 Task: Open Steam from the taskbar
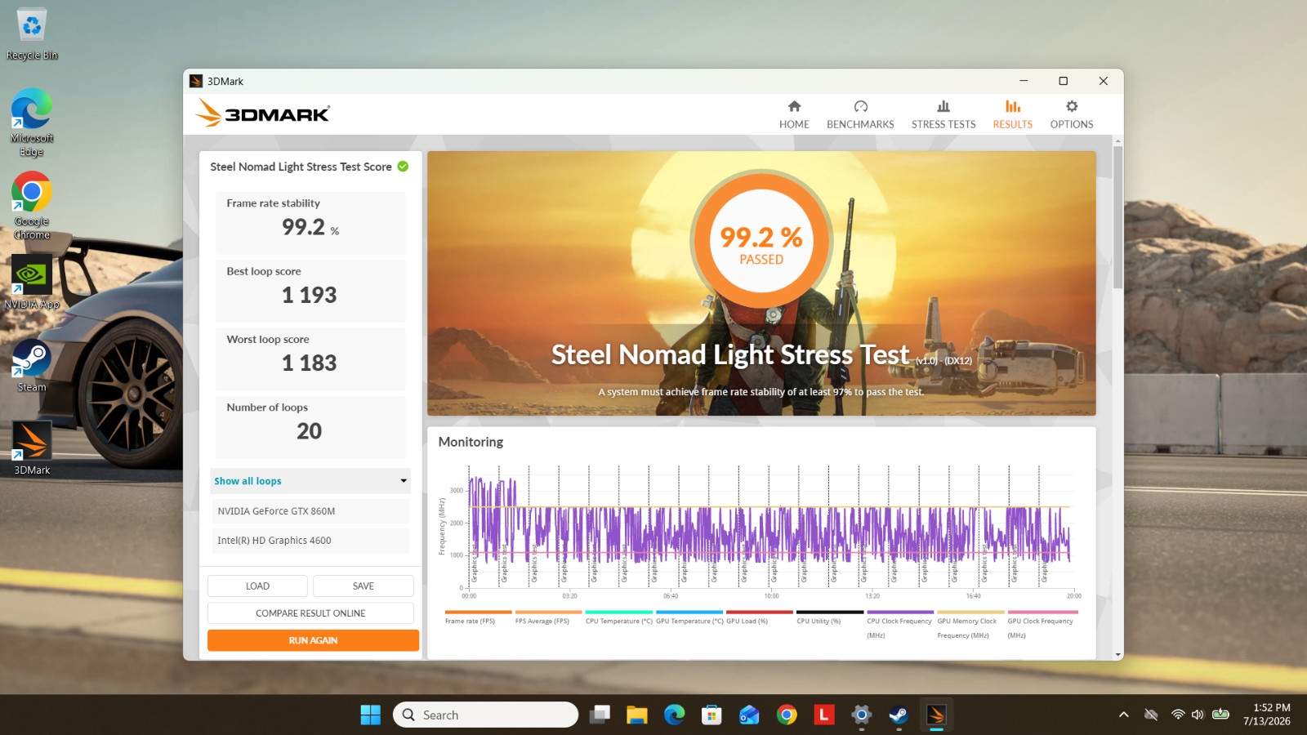tap(899, 715)
